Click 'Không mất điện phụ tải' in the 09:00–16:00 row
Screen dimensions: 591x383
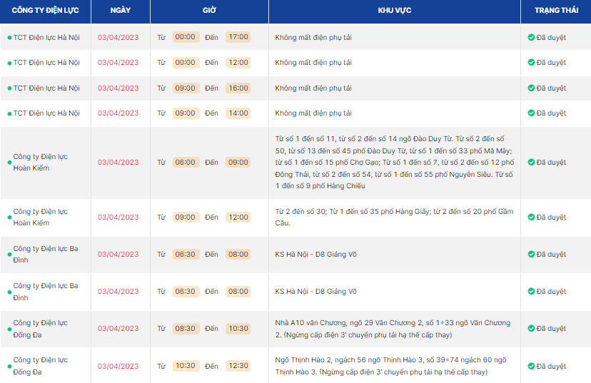pos(313,88)
